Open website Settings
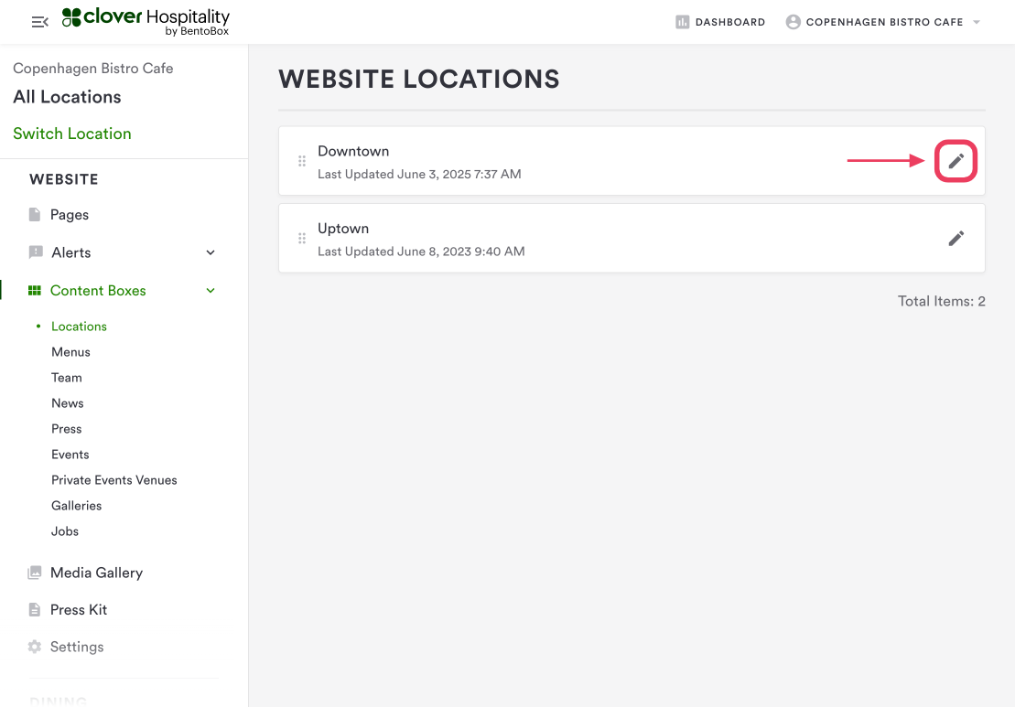Screen dimensions: 1015x707 [76, 647]
